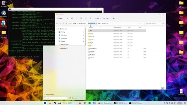Click This PC in the address breadcrumb
187x105 pixels.
coord(75,24)
